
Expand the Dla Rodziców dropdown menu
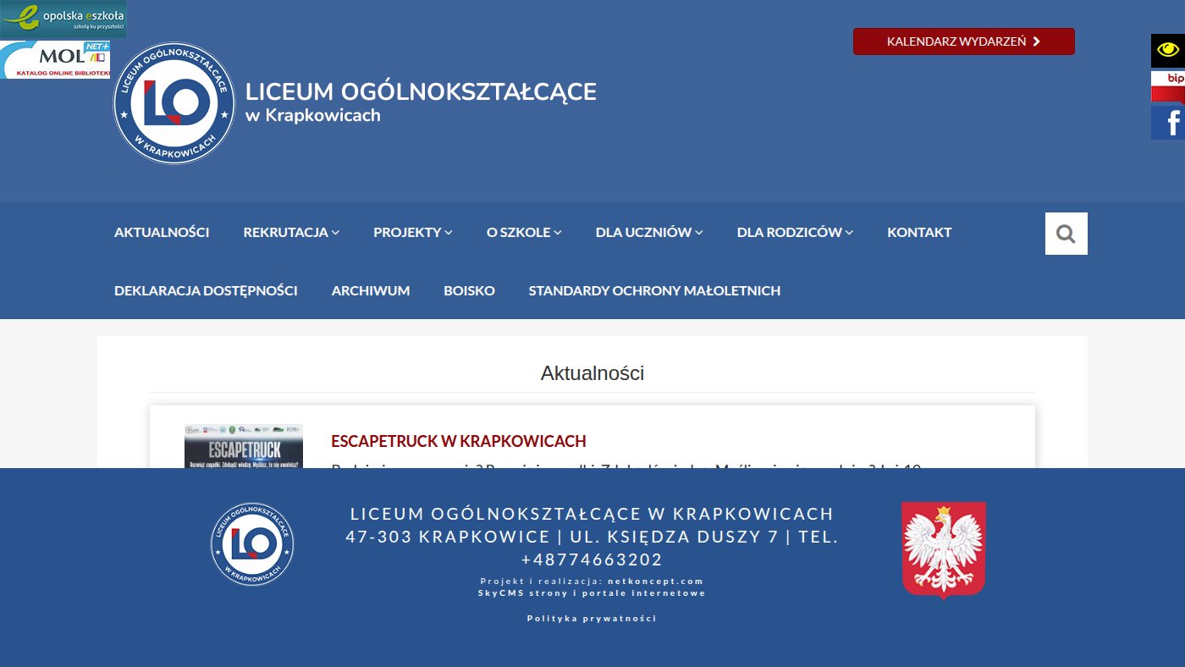[x=795, y=232]
